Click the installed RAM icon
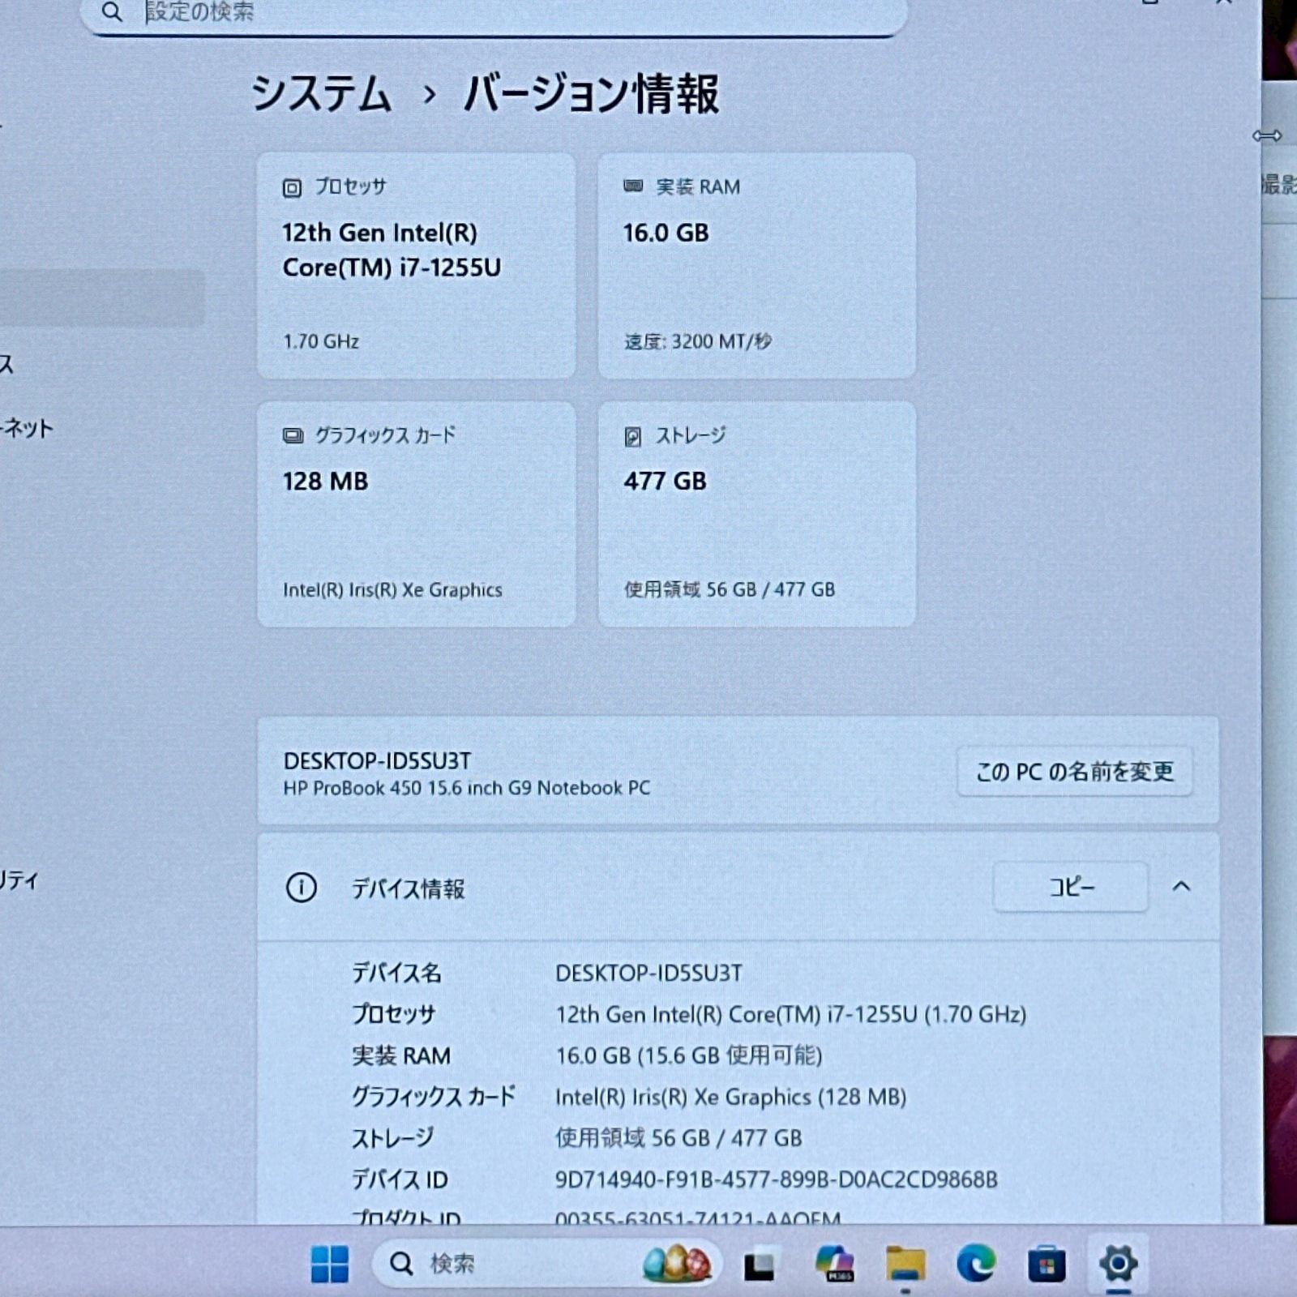Viewport: 1297px width, 1297px height. (633, 186)
